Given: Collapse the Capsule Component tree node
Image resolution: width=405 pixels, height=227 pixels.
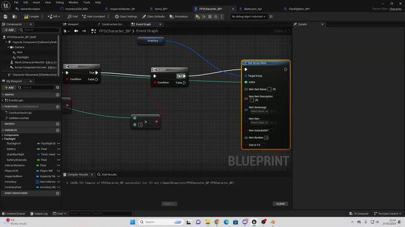Looking at the screenshot, I should coord(6,42).
